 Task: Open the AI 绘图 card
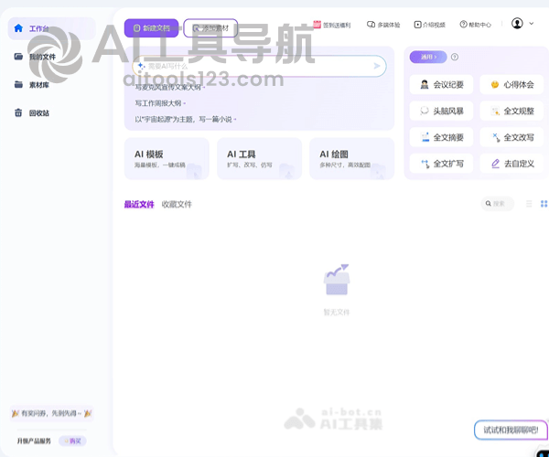pos(352,159)
